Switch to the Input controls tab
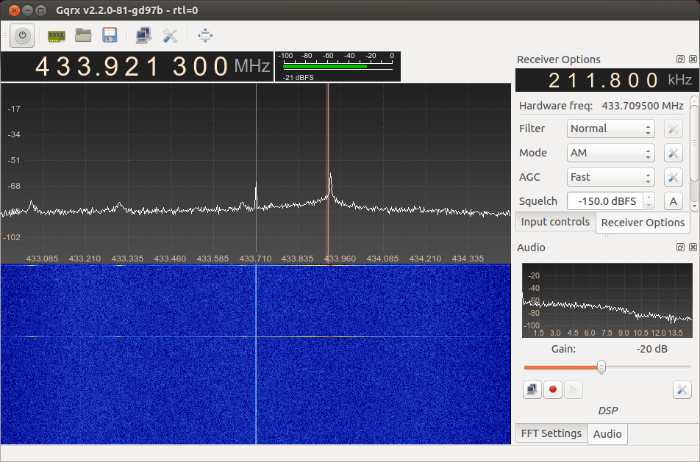This screenshot has height=462, width=700. (555, 222)
